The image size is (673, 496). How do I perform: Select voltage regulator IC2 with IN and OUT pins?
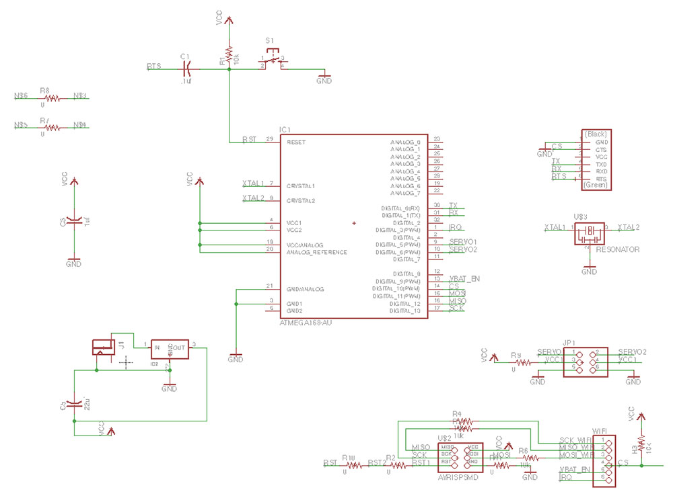coord(170,349)
